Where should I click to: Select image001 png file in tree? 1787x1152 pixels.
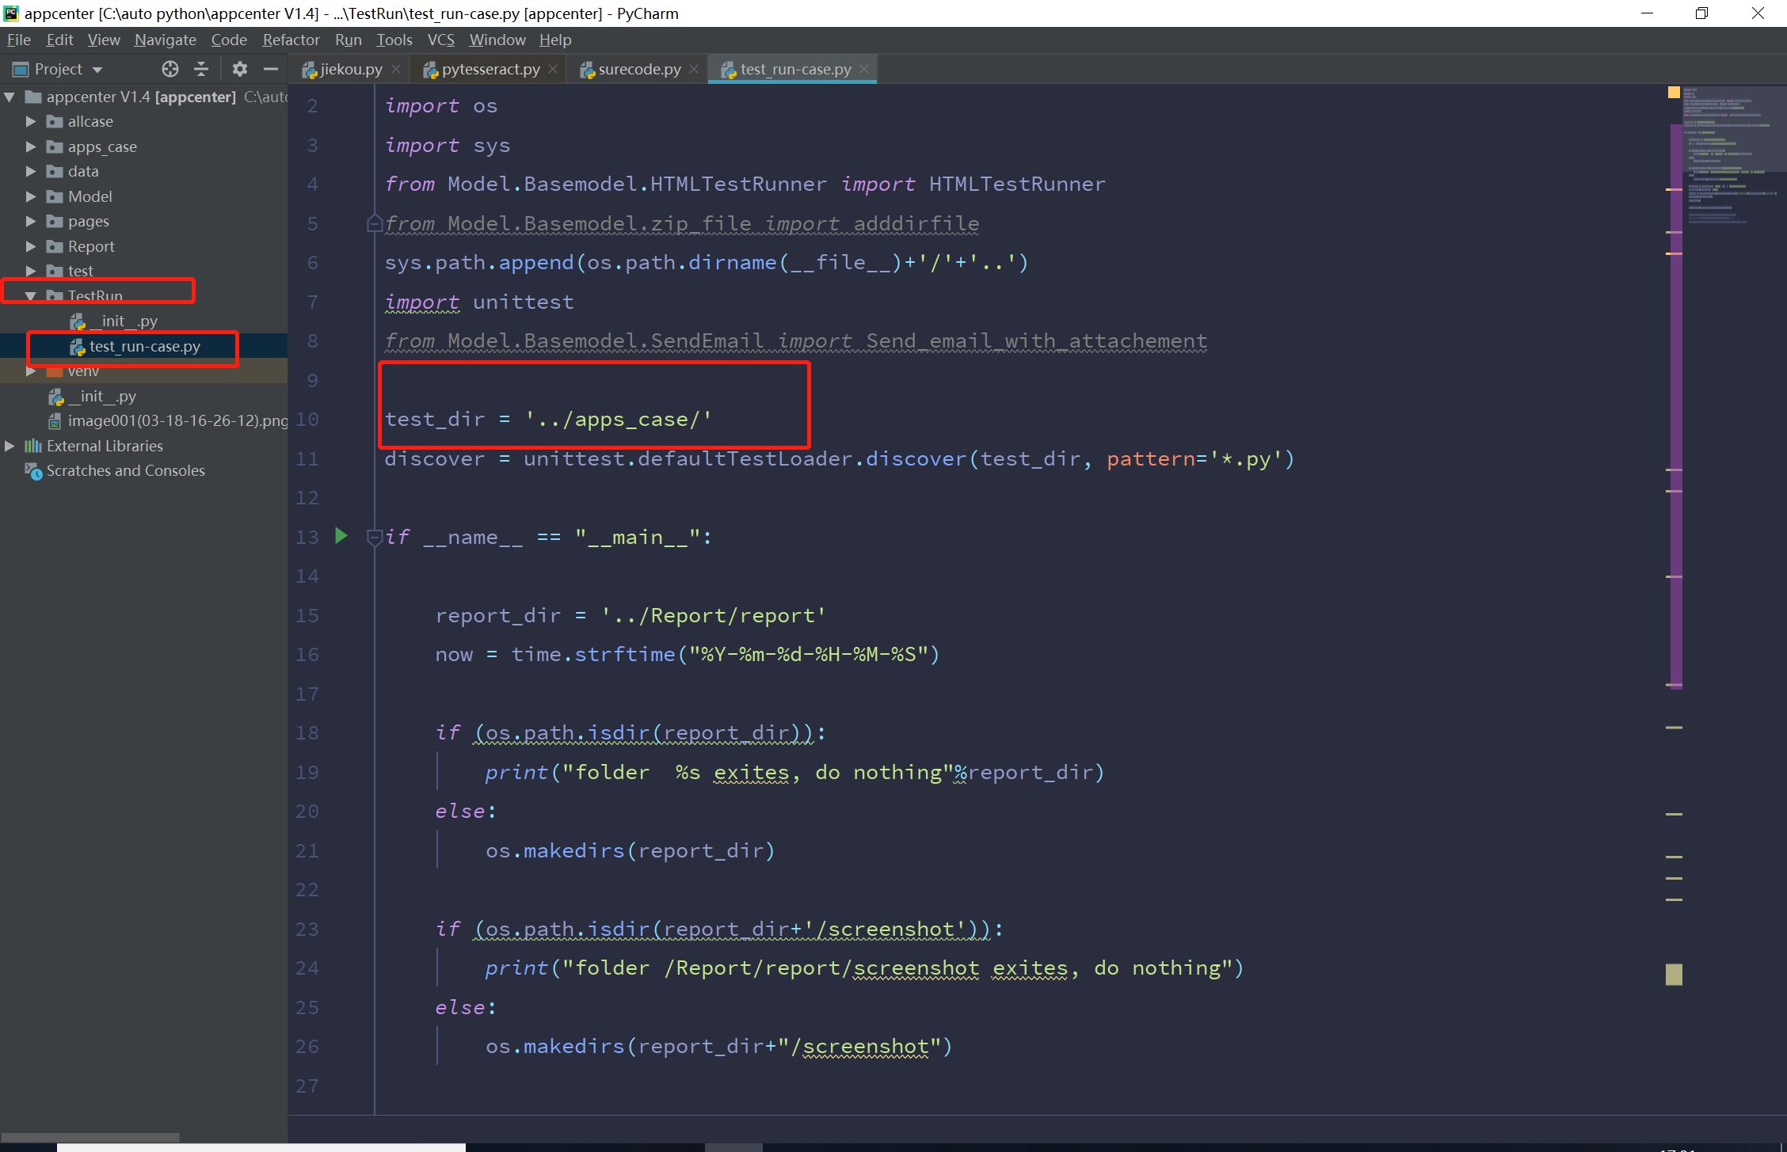pos(177,420)
